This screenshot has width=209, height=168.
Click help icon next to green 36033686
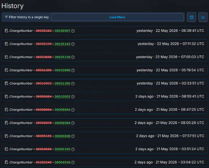pos(73,71)
